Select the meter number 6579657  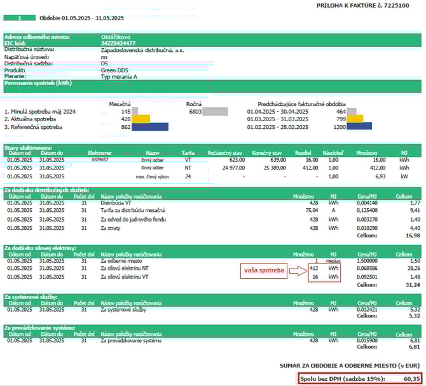[100, 159]
